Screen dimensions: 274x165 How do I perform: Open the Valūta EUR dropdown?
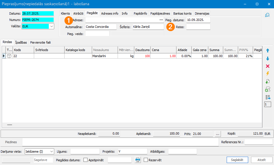point(52,26)
